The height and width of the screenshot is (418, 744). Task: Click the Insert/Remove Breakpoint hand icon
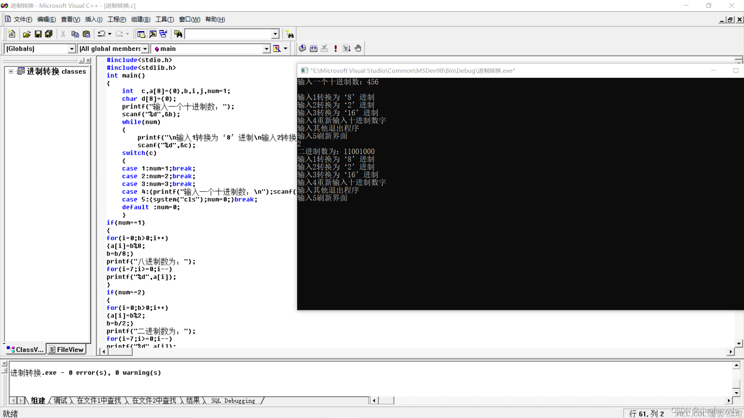tap(358, 48)
